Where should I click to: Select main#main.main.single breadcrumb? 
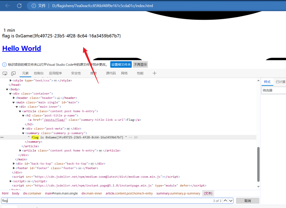[61, 193]
